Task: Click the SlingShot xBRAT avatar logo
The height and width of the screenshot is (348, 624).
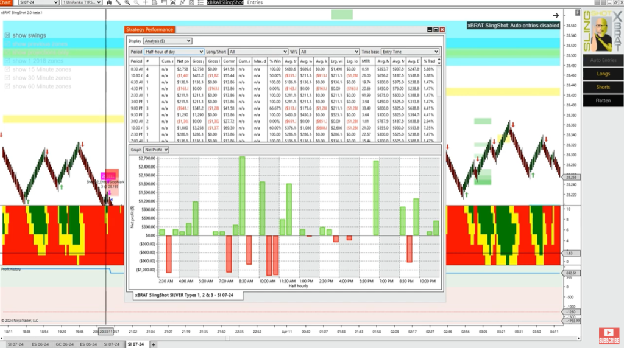Action: pos(602,32)
